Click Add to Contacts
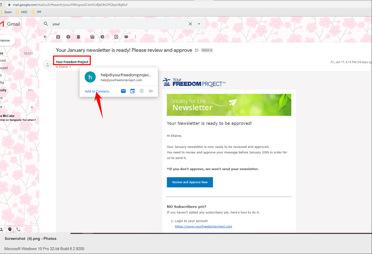The height and width of the screenshot is (254, 372). pyautogui.click(x=97, y=91)
